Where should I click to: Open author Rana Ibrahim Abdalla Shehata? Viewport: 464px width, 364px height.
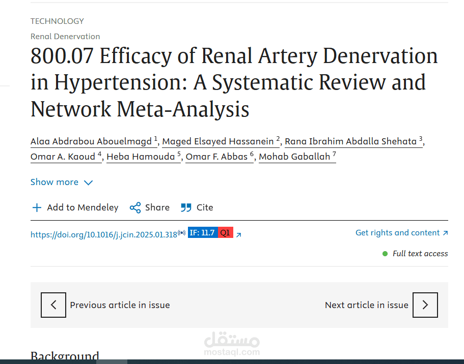pos(353,141)
